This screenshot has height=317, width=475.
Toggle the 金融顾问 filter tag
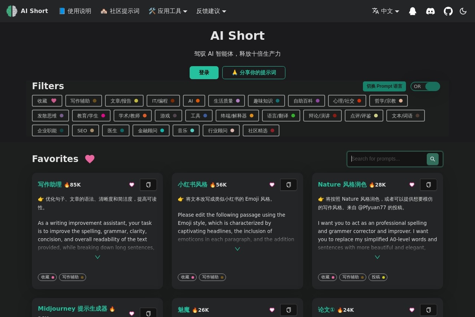(x=151, y=130)
